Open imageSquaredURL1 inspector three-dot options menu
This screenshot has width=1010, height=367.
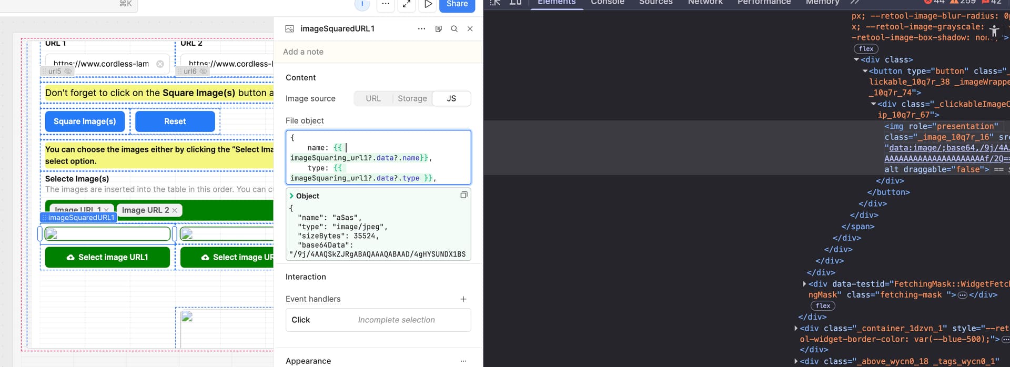[421, 29]
